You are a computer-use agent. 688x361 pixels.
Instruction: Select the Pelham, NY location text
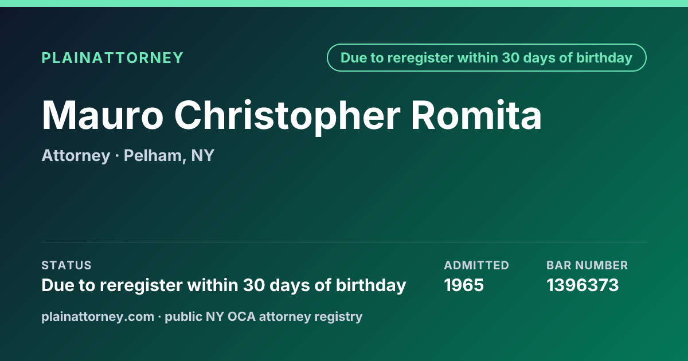click(169, 155)
